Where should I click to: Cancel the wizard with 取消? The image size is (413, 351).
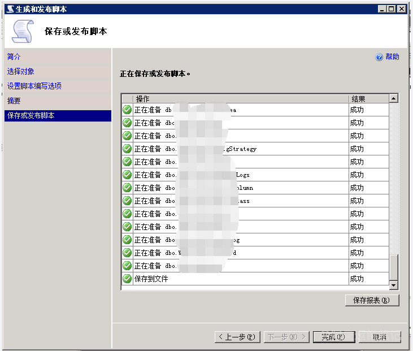coord(379,337)
